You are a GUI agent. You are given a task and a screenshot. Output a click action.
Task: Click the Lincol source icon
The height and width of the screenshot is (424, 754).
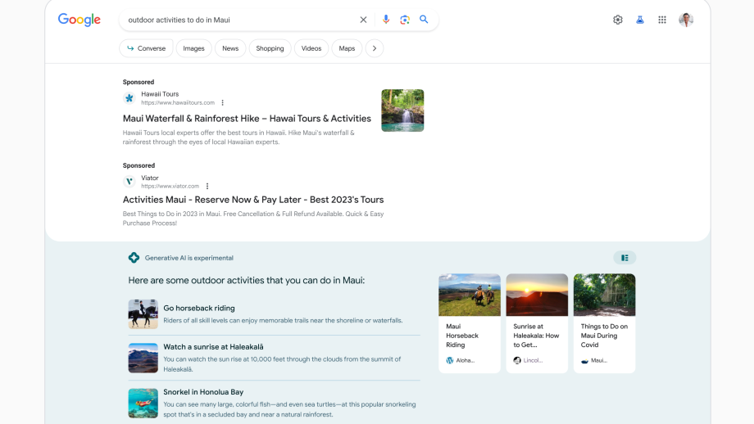click(517, 360)
